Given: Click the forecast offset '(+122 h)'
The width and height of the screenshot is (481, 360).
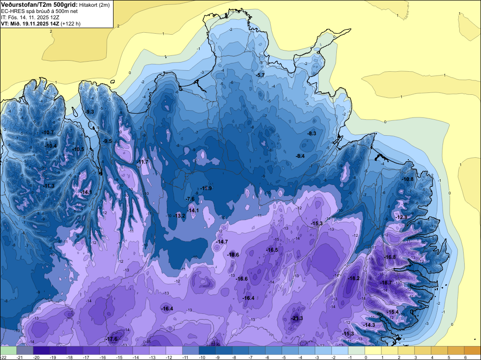Looking at the screenshot, I should [71, 24].
